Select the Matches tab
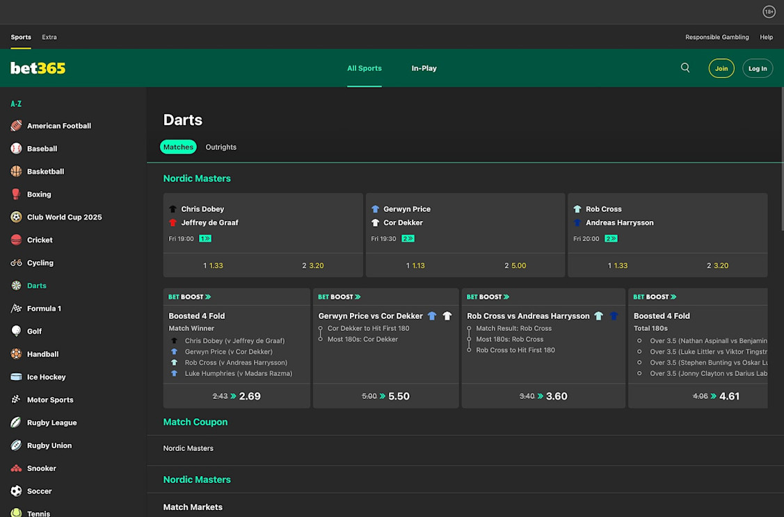The image size is (784, 517). tap(178, 147)
